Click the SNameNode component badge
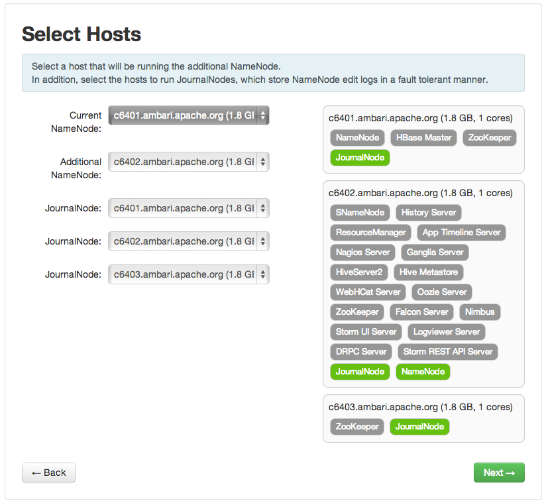The image size is (546, 503). 359,213
